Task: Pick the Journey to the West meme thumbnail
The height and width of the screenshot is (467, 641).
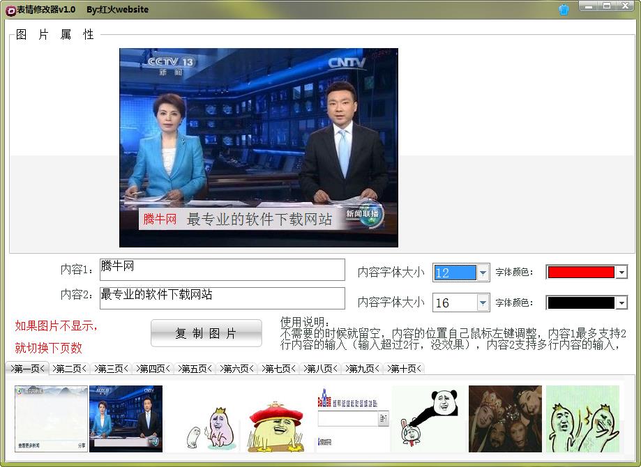Action: pyautogui.click(x=504, y=418)
